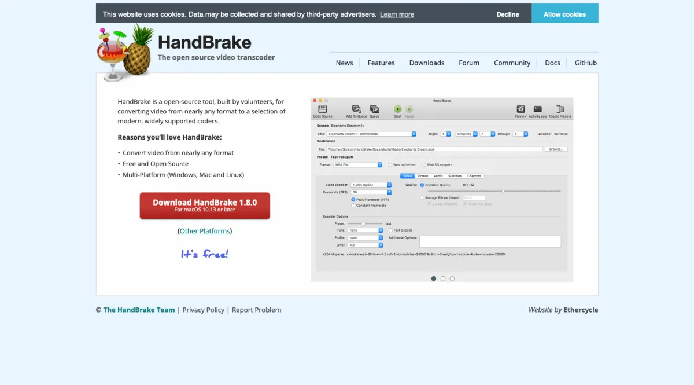Open the Queue icon in the toolbar

[374, 109]
